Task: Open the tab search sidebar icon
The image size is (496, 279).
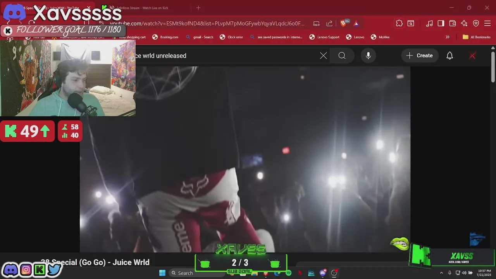Action: (411, 23)
